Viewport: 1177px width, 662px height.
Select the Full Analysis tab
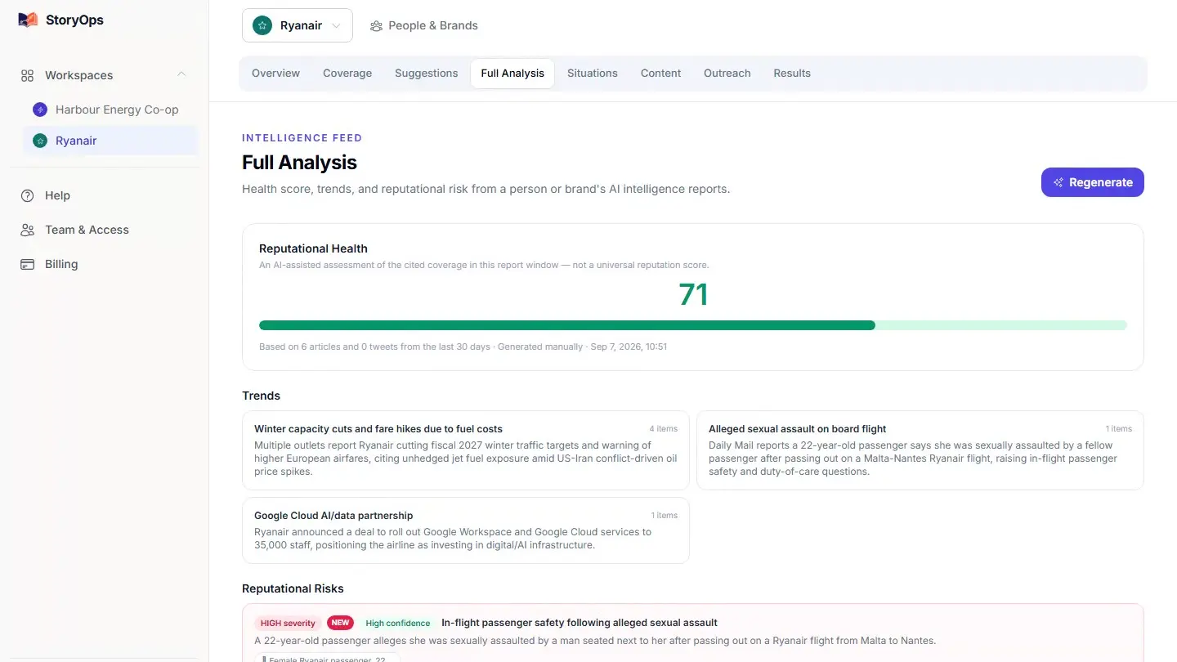(512, 73)
